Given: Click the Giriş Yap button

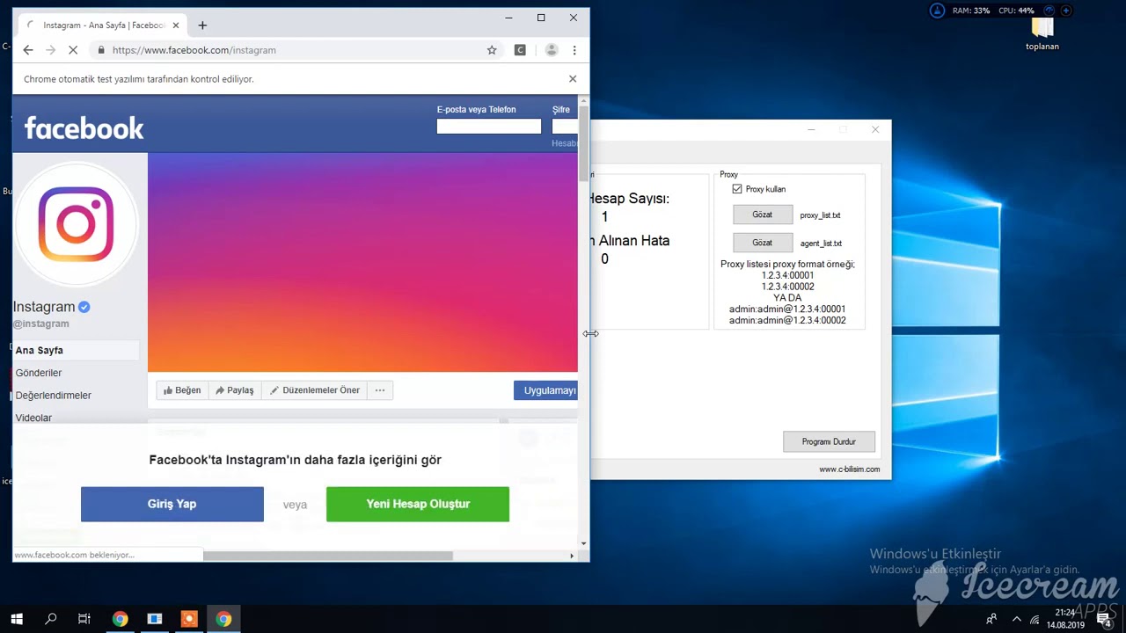Looking at the screenshot, I should (172, 504).
